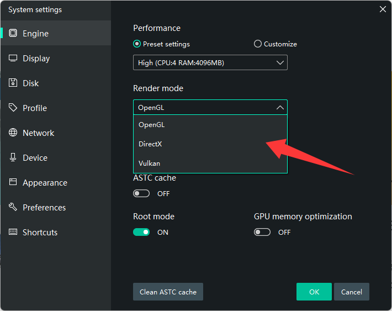Open the High performance preset dropdown
Viewport: 392px width, 311px height.
(x=210, y=63)
